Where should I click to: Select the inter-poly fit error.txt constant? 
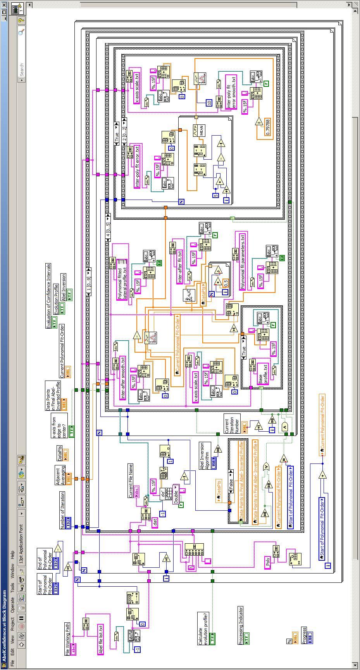[x=137, y=167]
